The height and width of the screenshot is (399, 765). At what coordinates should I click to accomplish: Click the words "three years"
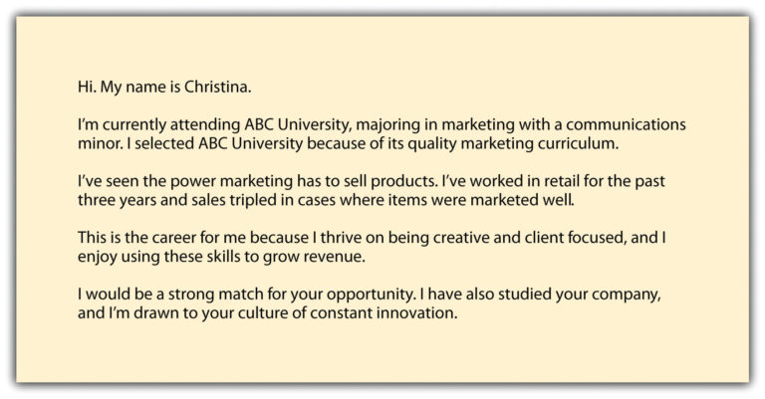116,203
